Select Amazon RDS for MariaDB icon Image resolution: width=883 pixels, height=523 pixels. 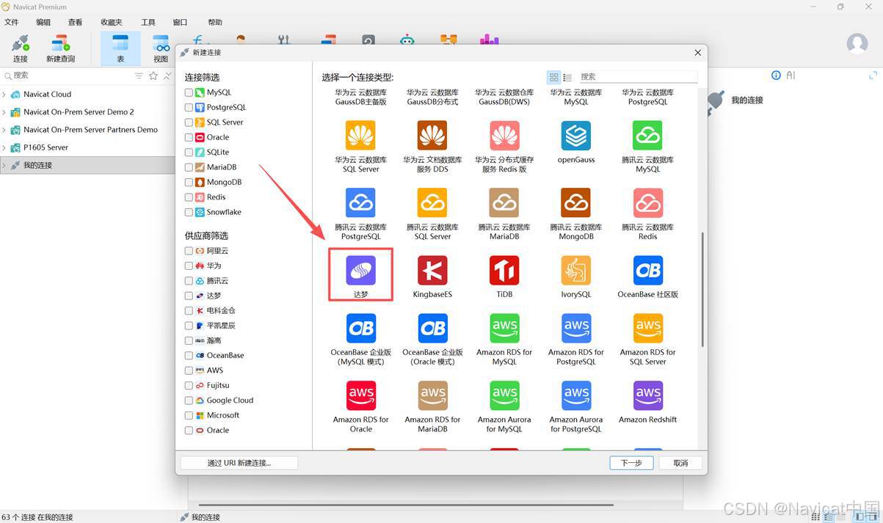[x=432, y=396]
